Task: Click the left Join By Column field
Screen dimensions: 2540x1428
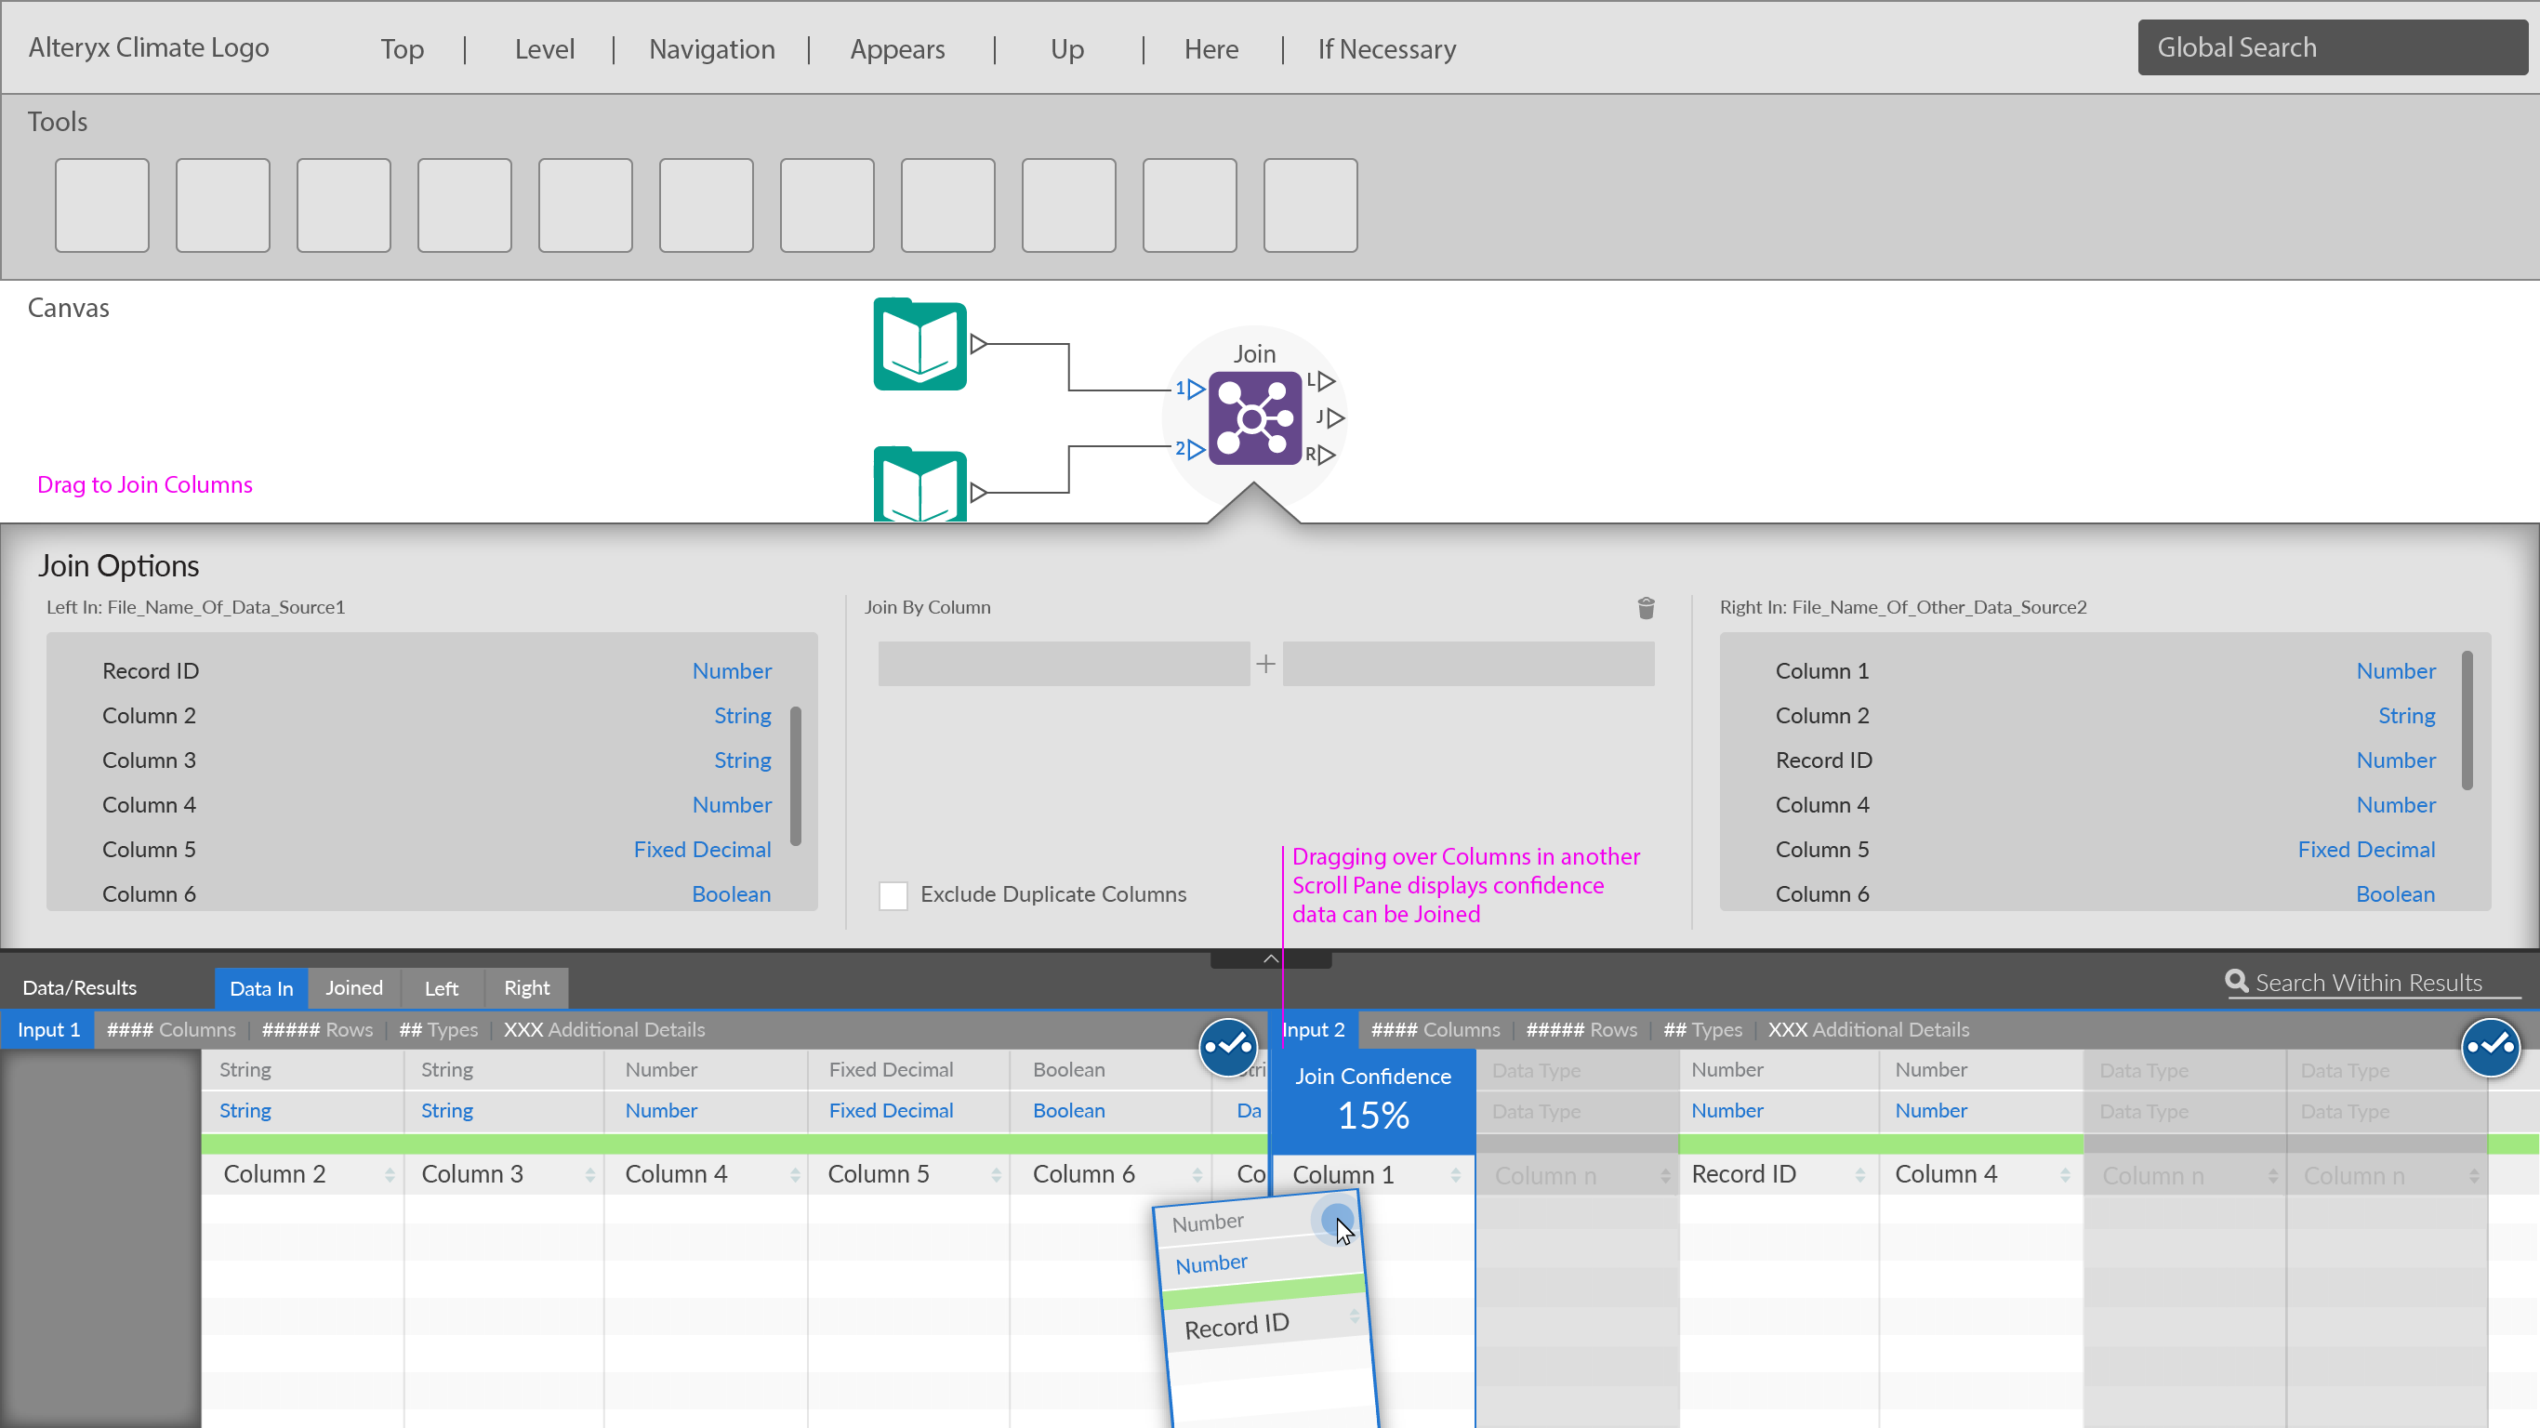Action: pyautogui.click(x=1063, y=665)
